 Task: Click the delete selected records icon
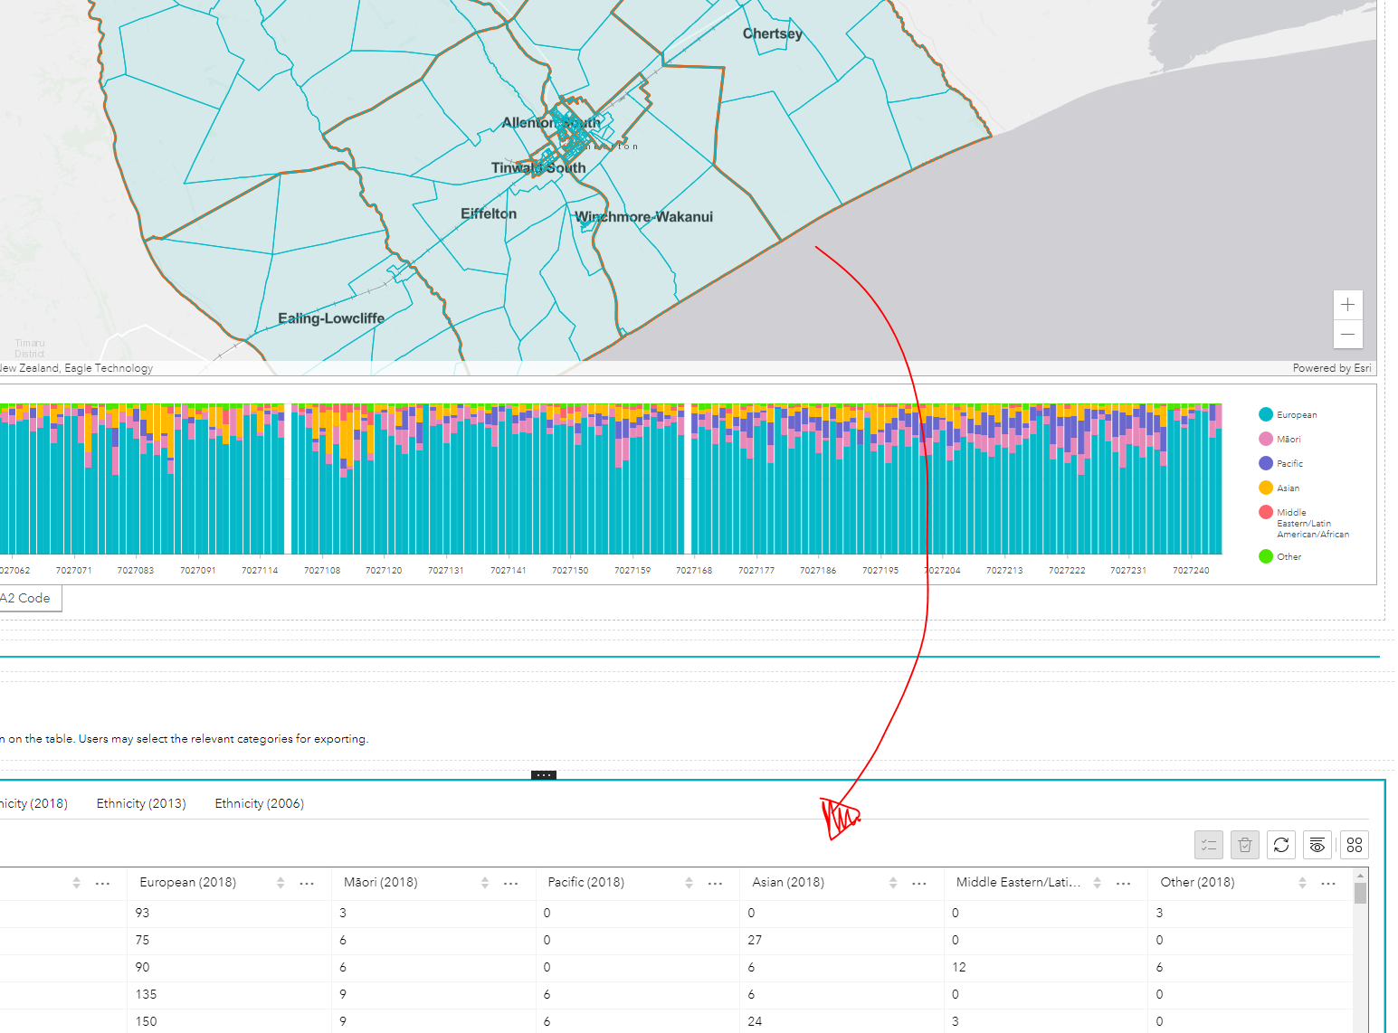tap(1245, 844)
